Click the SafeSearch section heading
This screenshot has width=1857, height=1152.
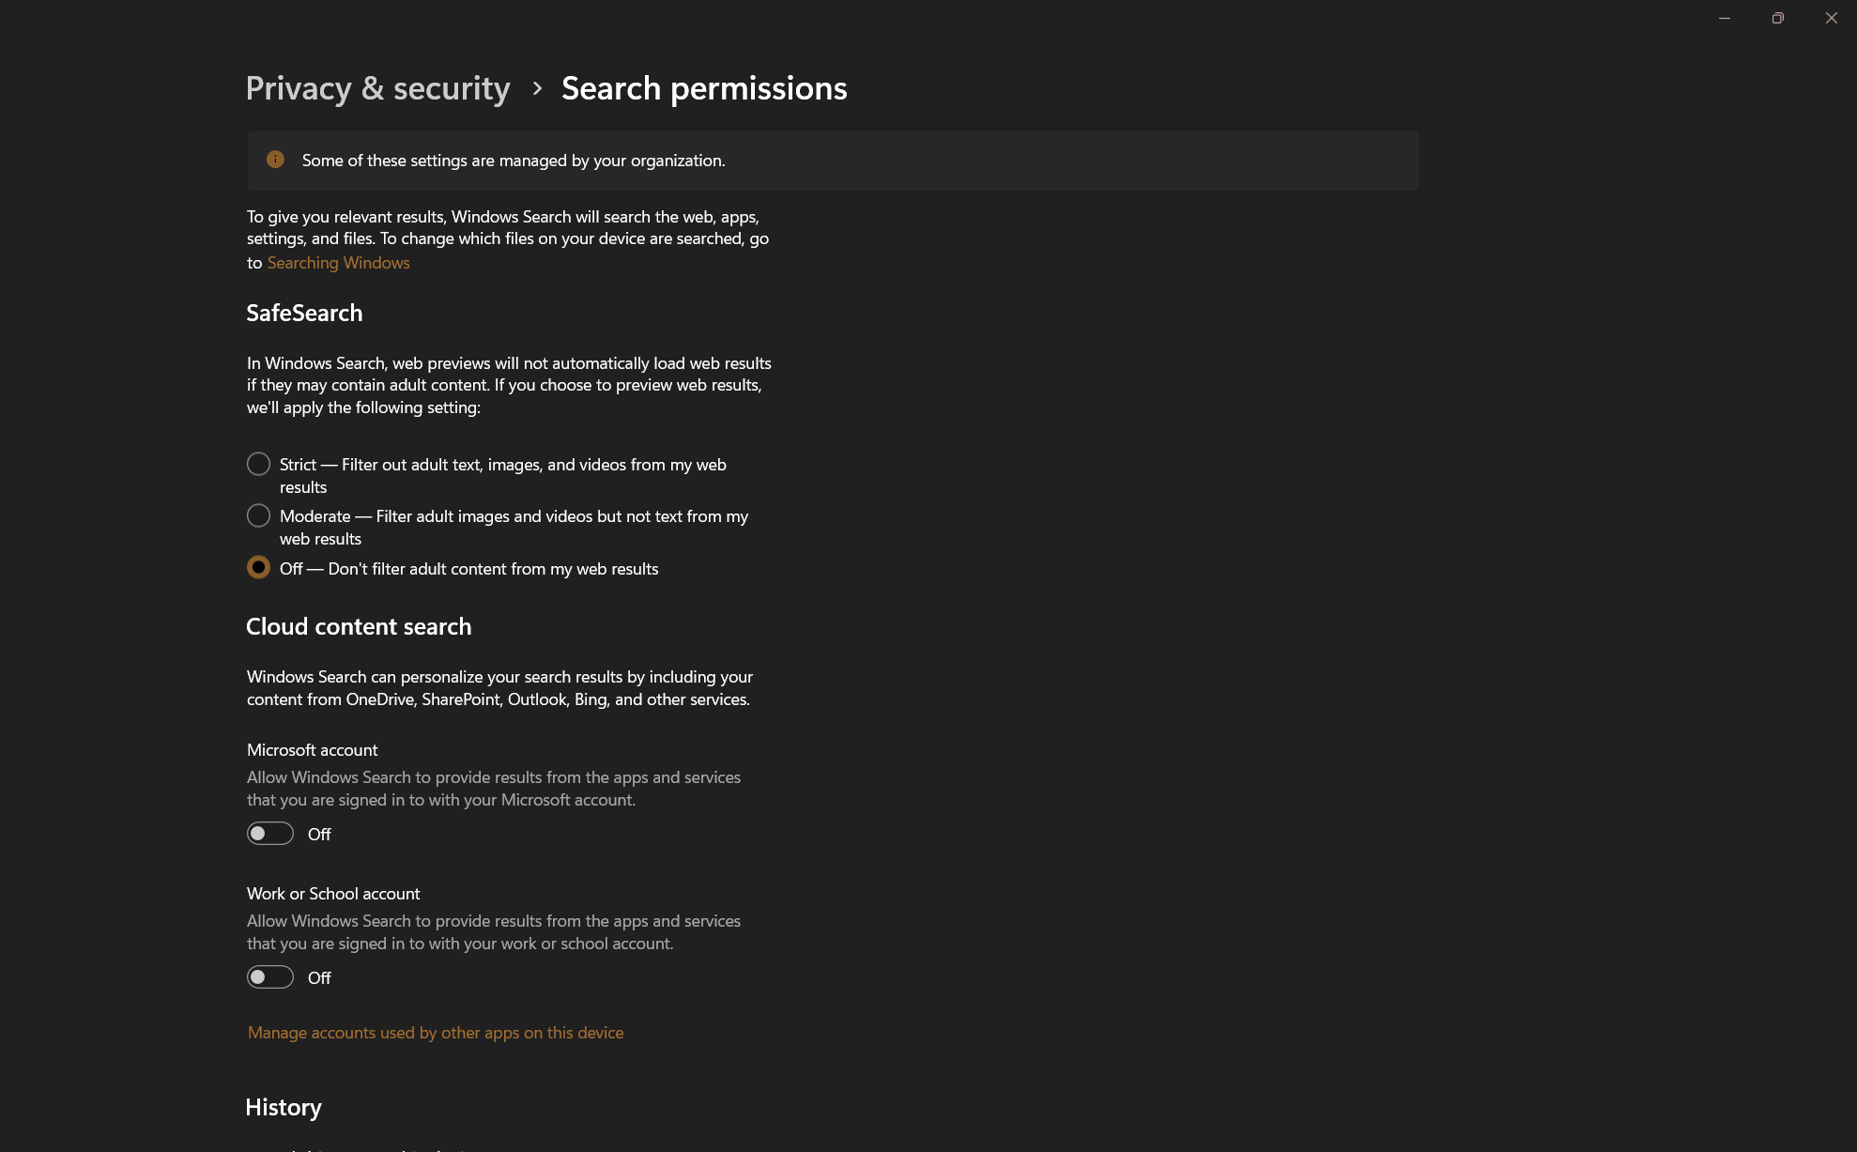pyautogui.click(x=304, y=313)
